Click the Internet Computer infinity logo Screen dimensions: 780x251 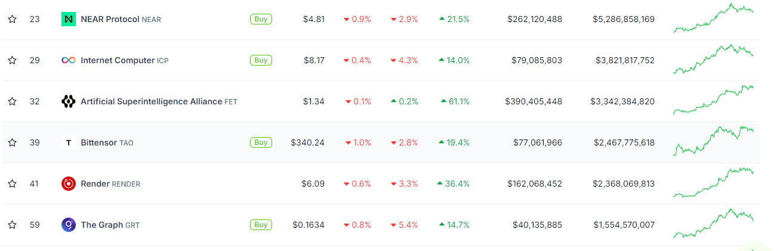click(69, 60)
